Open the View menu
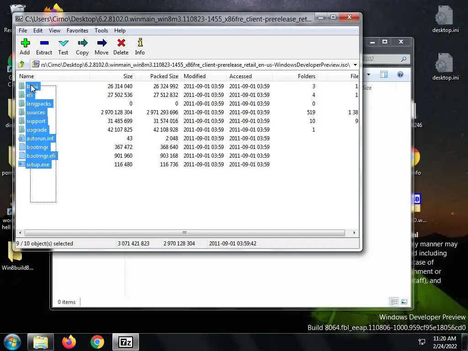This screenshot has height=351, width=468. pos(54,31)
